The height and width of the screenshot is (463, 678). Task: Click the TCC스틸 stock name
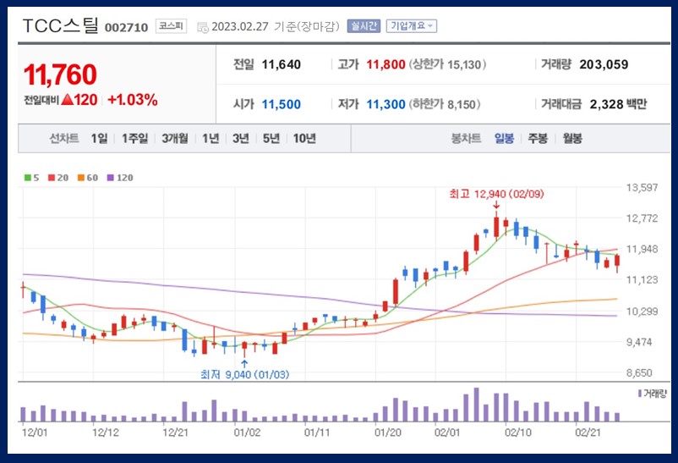pyautogui.click(x=61, y=26)
